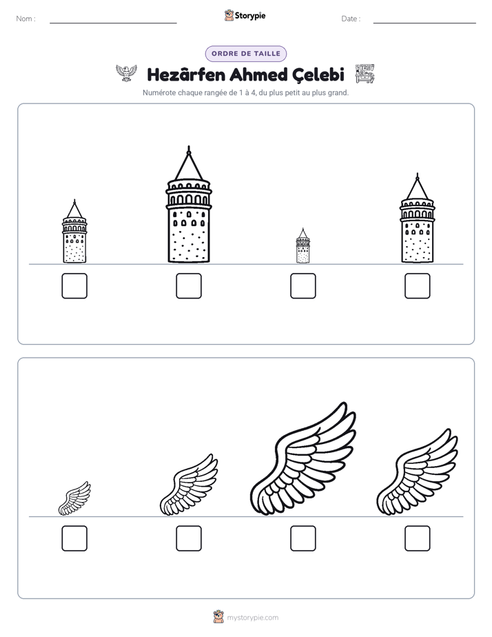Check the box under the rightmost wing
This screenshot has width=492, height=637.
(x=418, y=538)
